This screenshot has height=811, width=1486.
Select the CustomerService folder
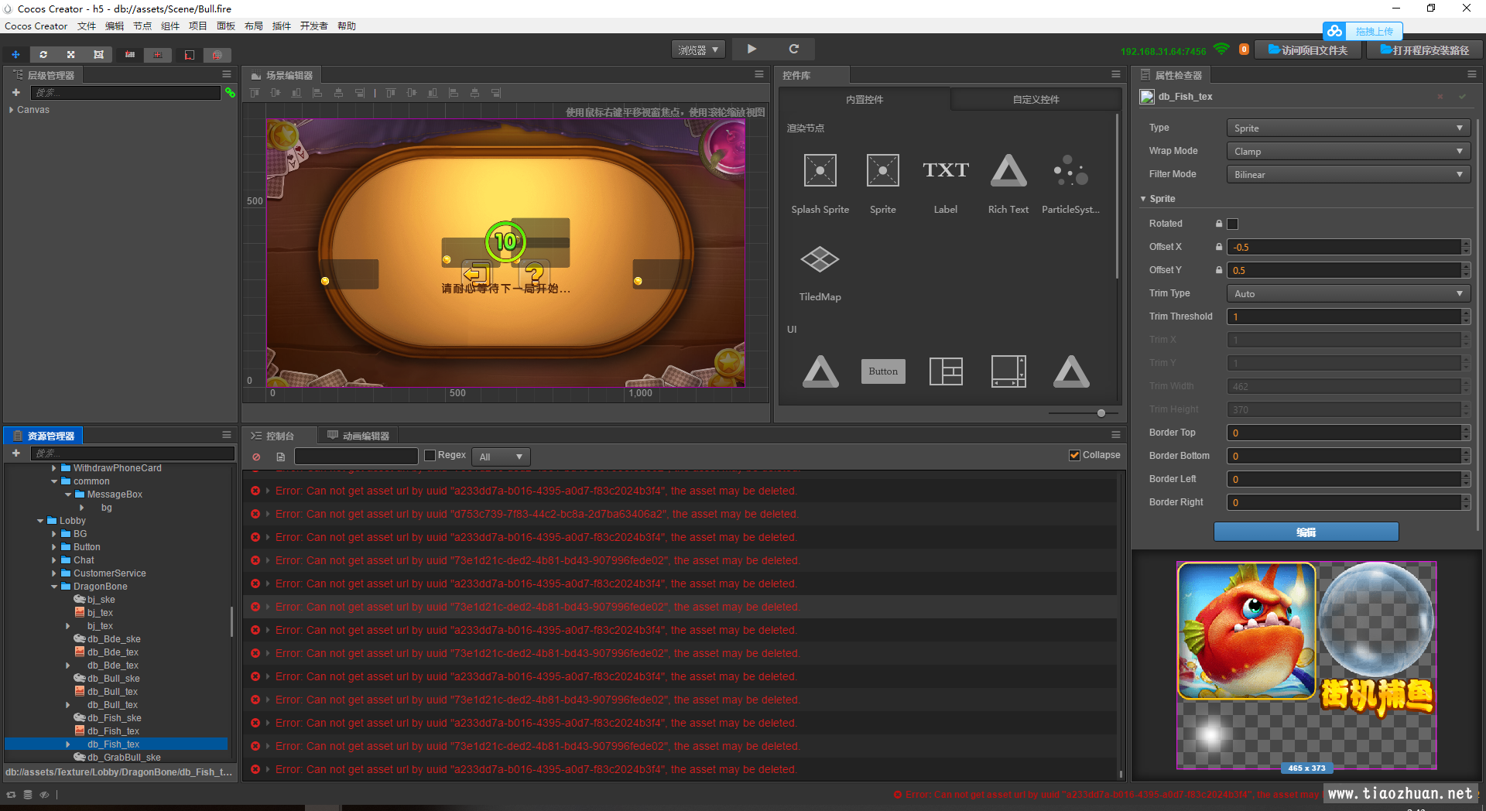pos(109,573)
